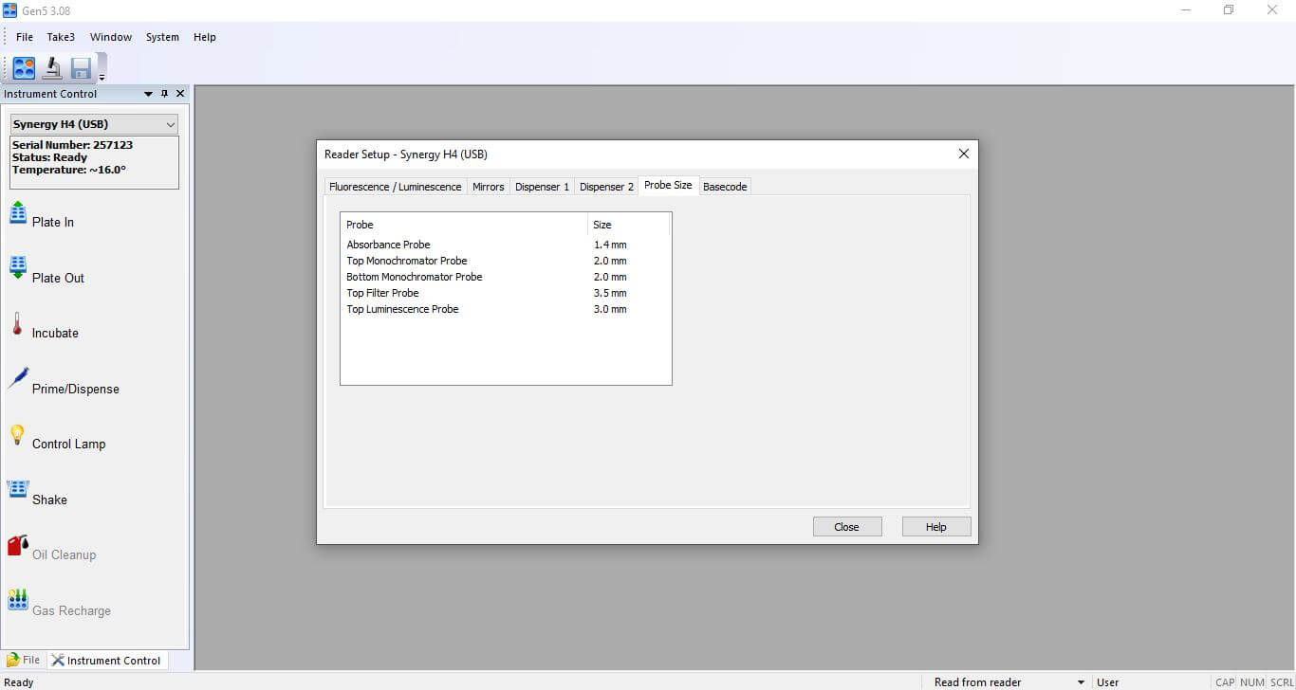Image resolution: width=1296 pixels, height=690 pixels.
Task: Expand the Synergy H4 (USB) reader dropdown
Action: [171, 124]
